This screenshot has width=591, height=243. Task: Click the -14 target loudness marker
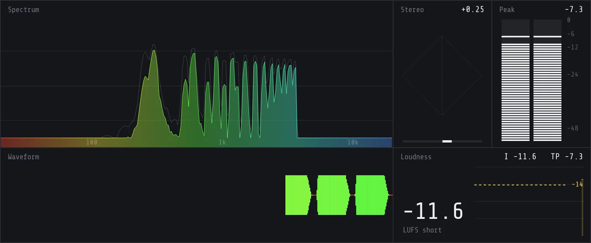577,184
